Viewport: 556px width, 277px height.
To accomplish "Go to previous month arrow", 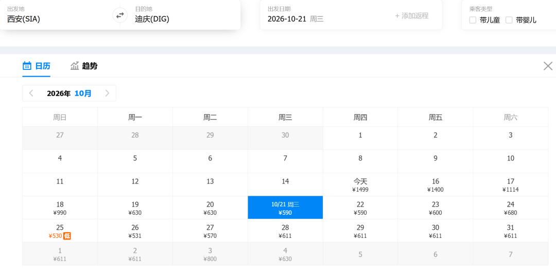I will (31, 94).
